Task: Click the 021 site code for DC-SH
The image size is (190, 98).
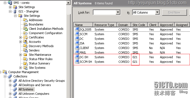Action: click(135, 57)
